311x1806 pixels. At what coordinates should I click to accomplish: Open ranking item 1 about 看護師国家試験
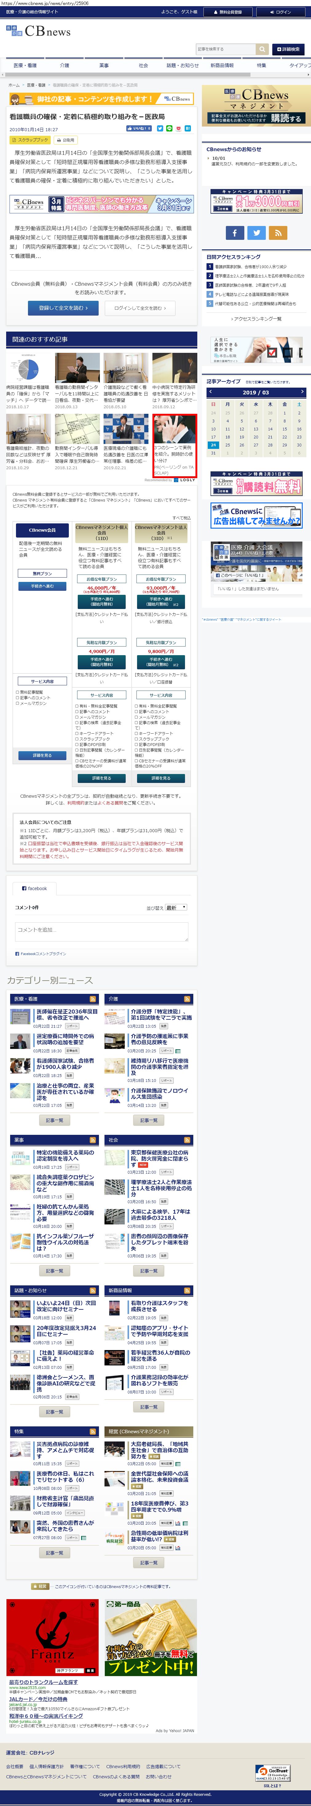[x=251, y=266]
